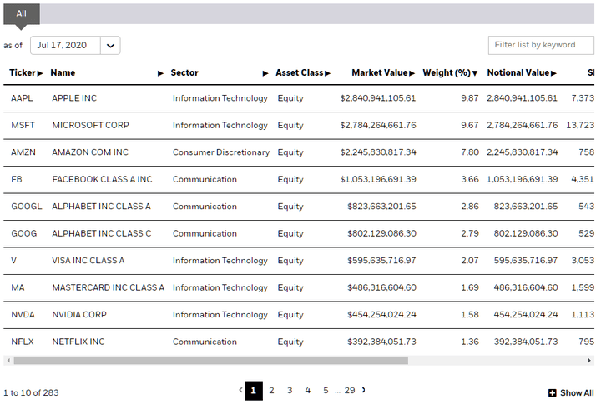Click the plus icon beside Show All
The image size is (601, 404).
[552, 393]
